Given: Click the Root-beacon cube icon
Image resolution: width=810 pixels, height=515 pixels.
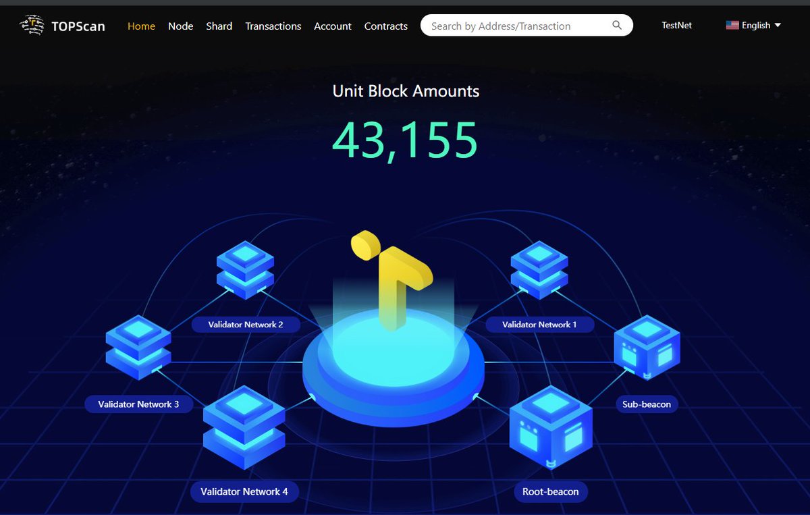Looking at the screenshot, I should click(x=551, y=427).
